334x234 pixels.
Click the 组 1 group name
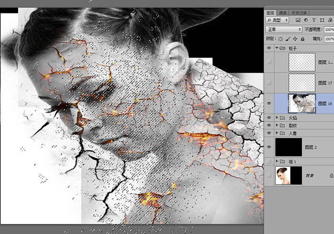tap(292, 161)
